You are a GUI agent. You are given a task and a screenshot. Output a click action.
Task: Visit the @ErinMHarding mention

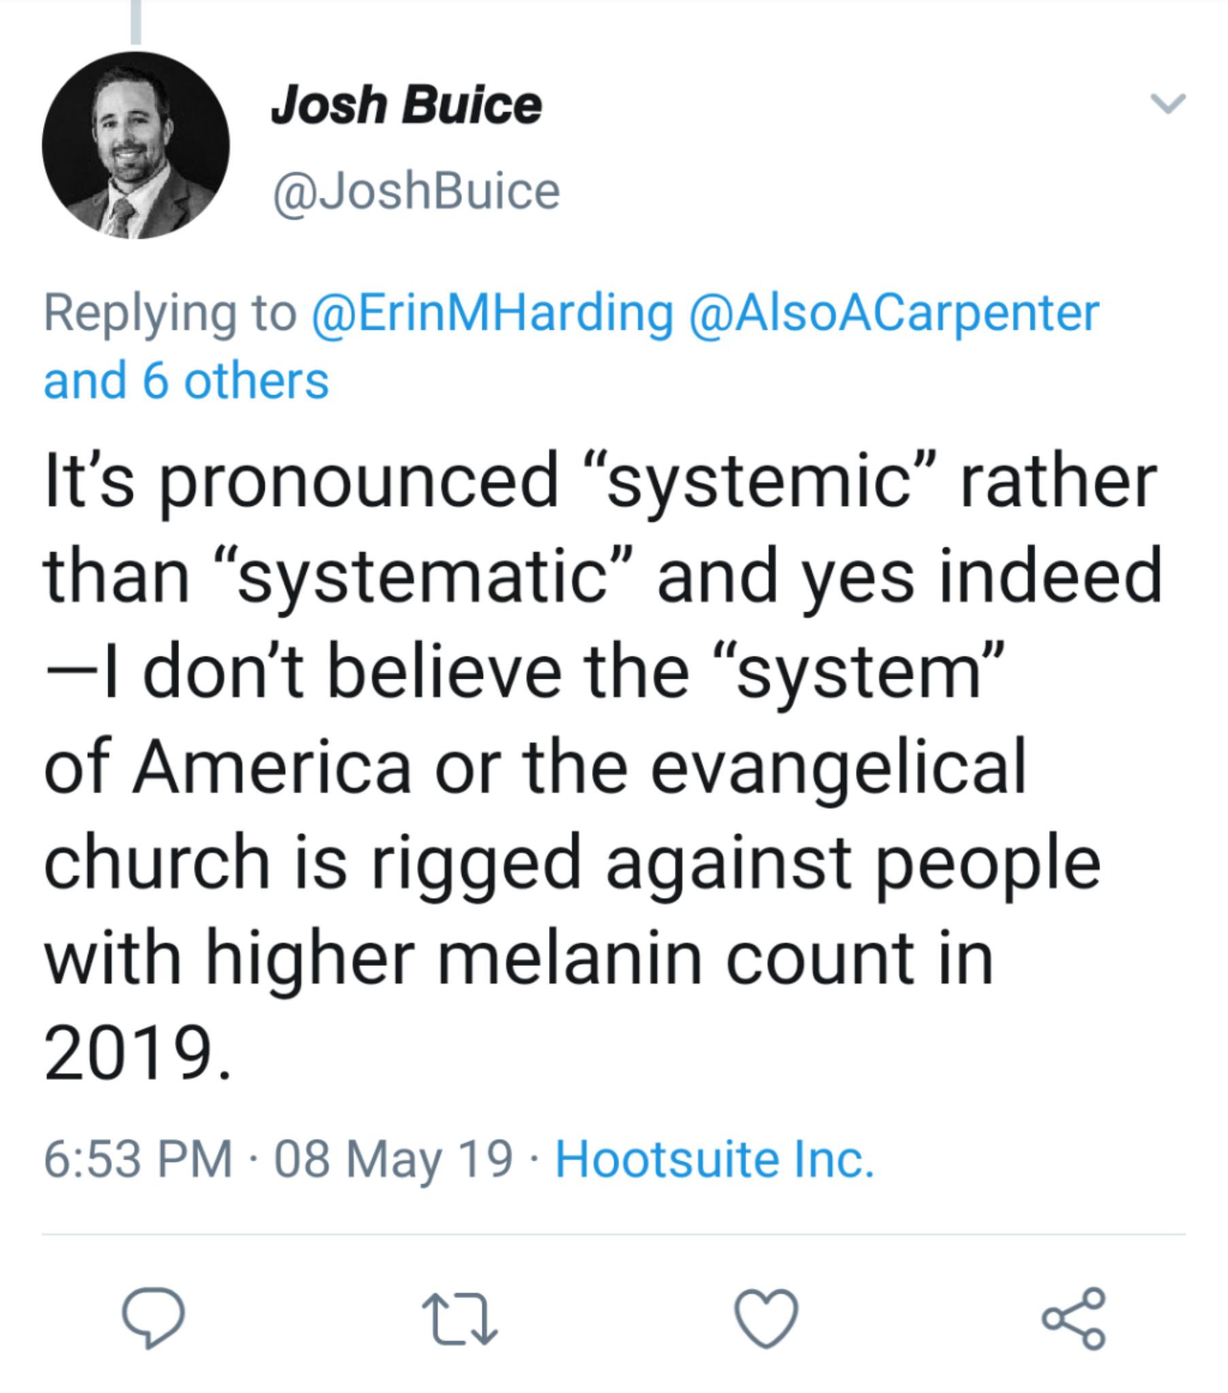click(x=493, y=314)
